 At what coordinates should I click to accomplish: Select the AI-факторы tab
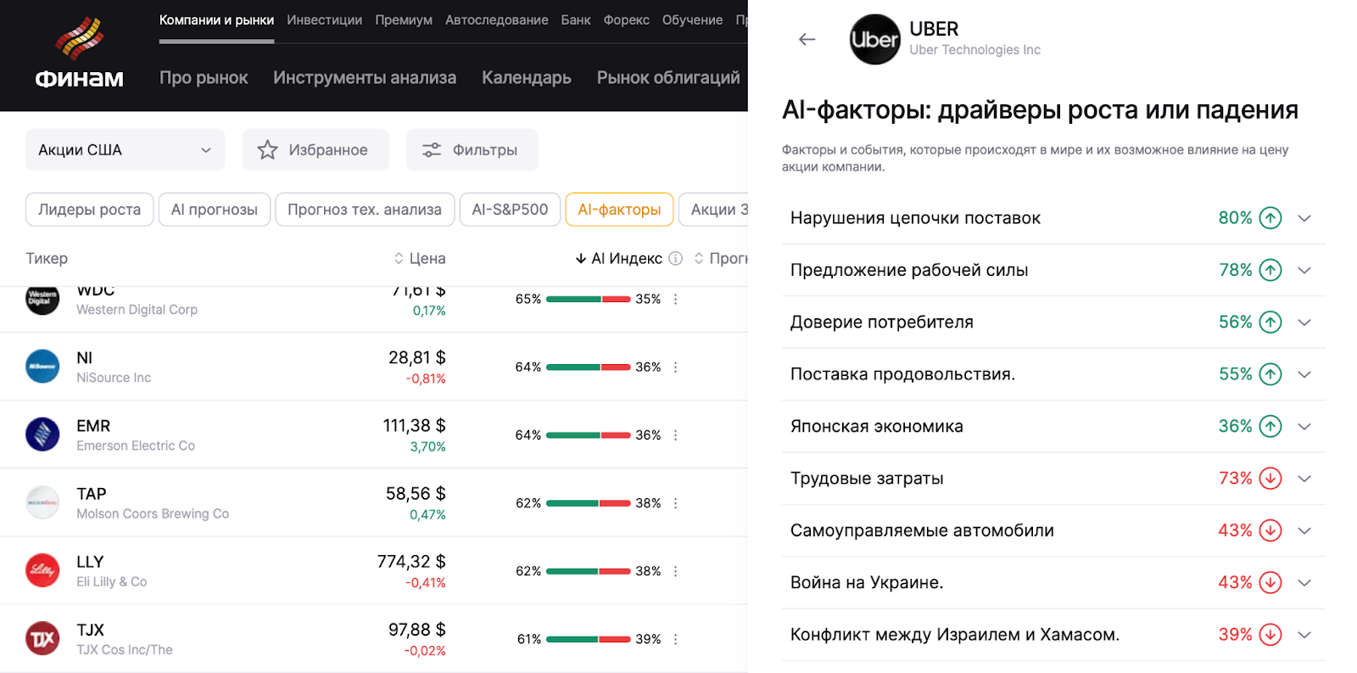tap(619, 210)
